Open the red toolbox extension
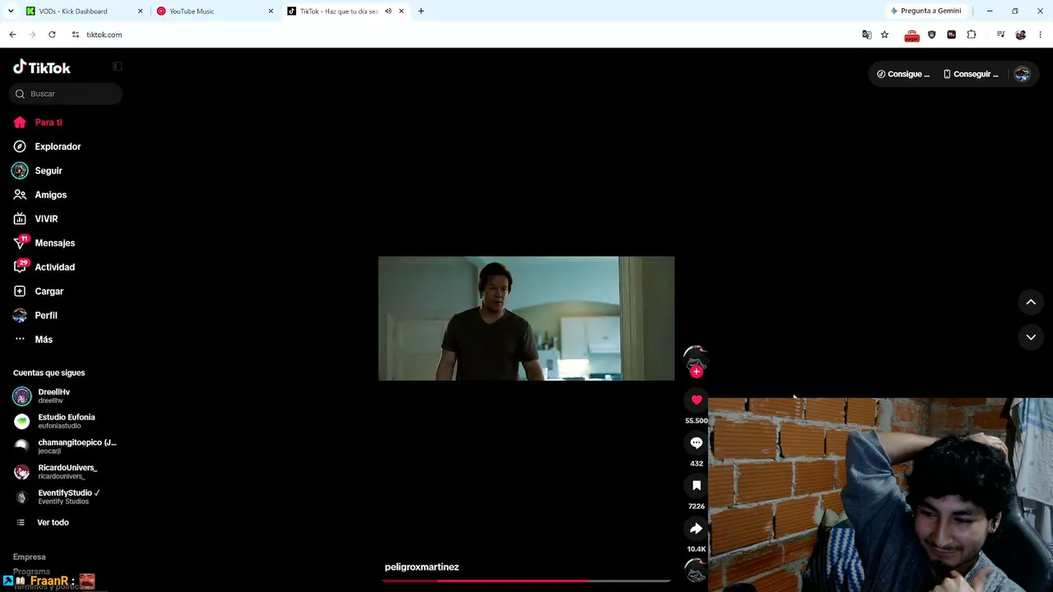Viewport: 1053px width, 592px height. 912,35
